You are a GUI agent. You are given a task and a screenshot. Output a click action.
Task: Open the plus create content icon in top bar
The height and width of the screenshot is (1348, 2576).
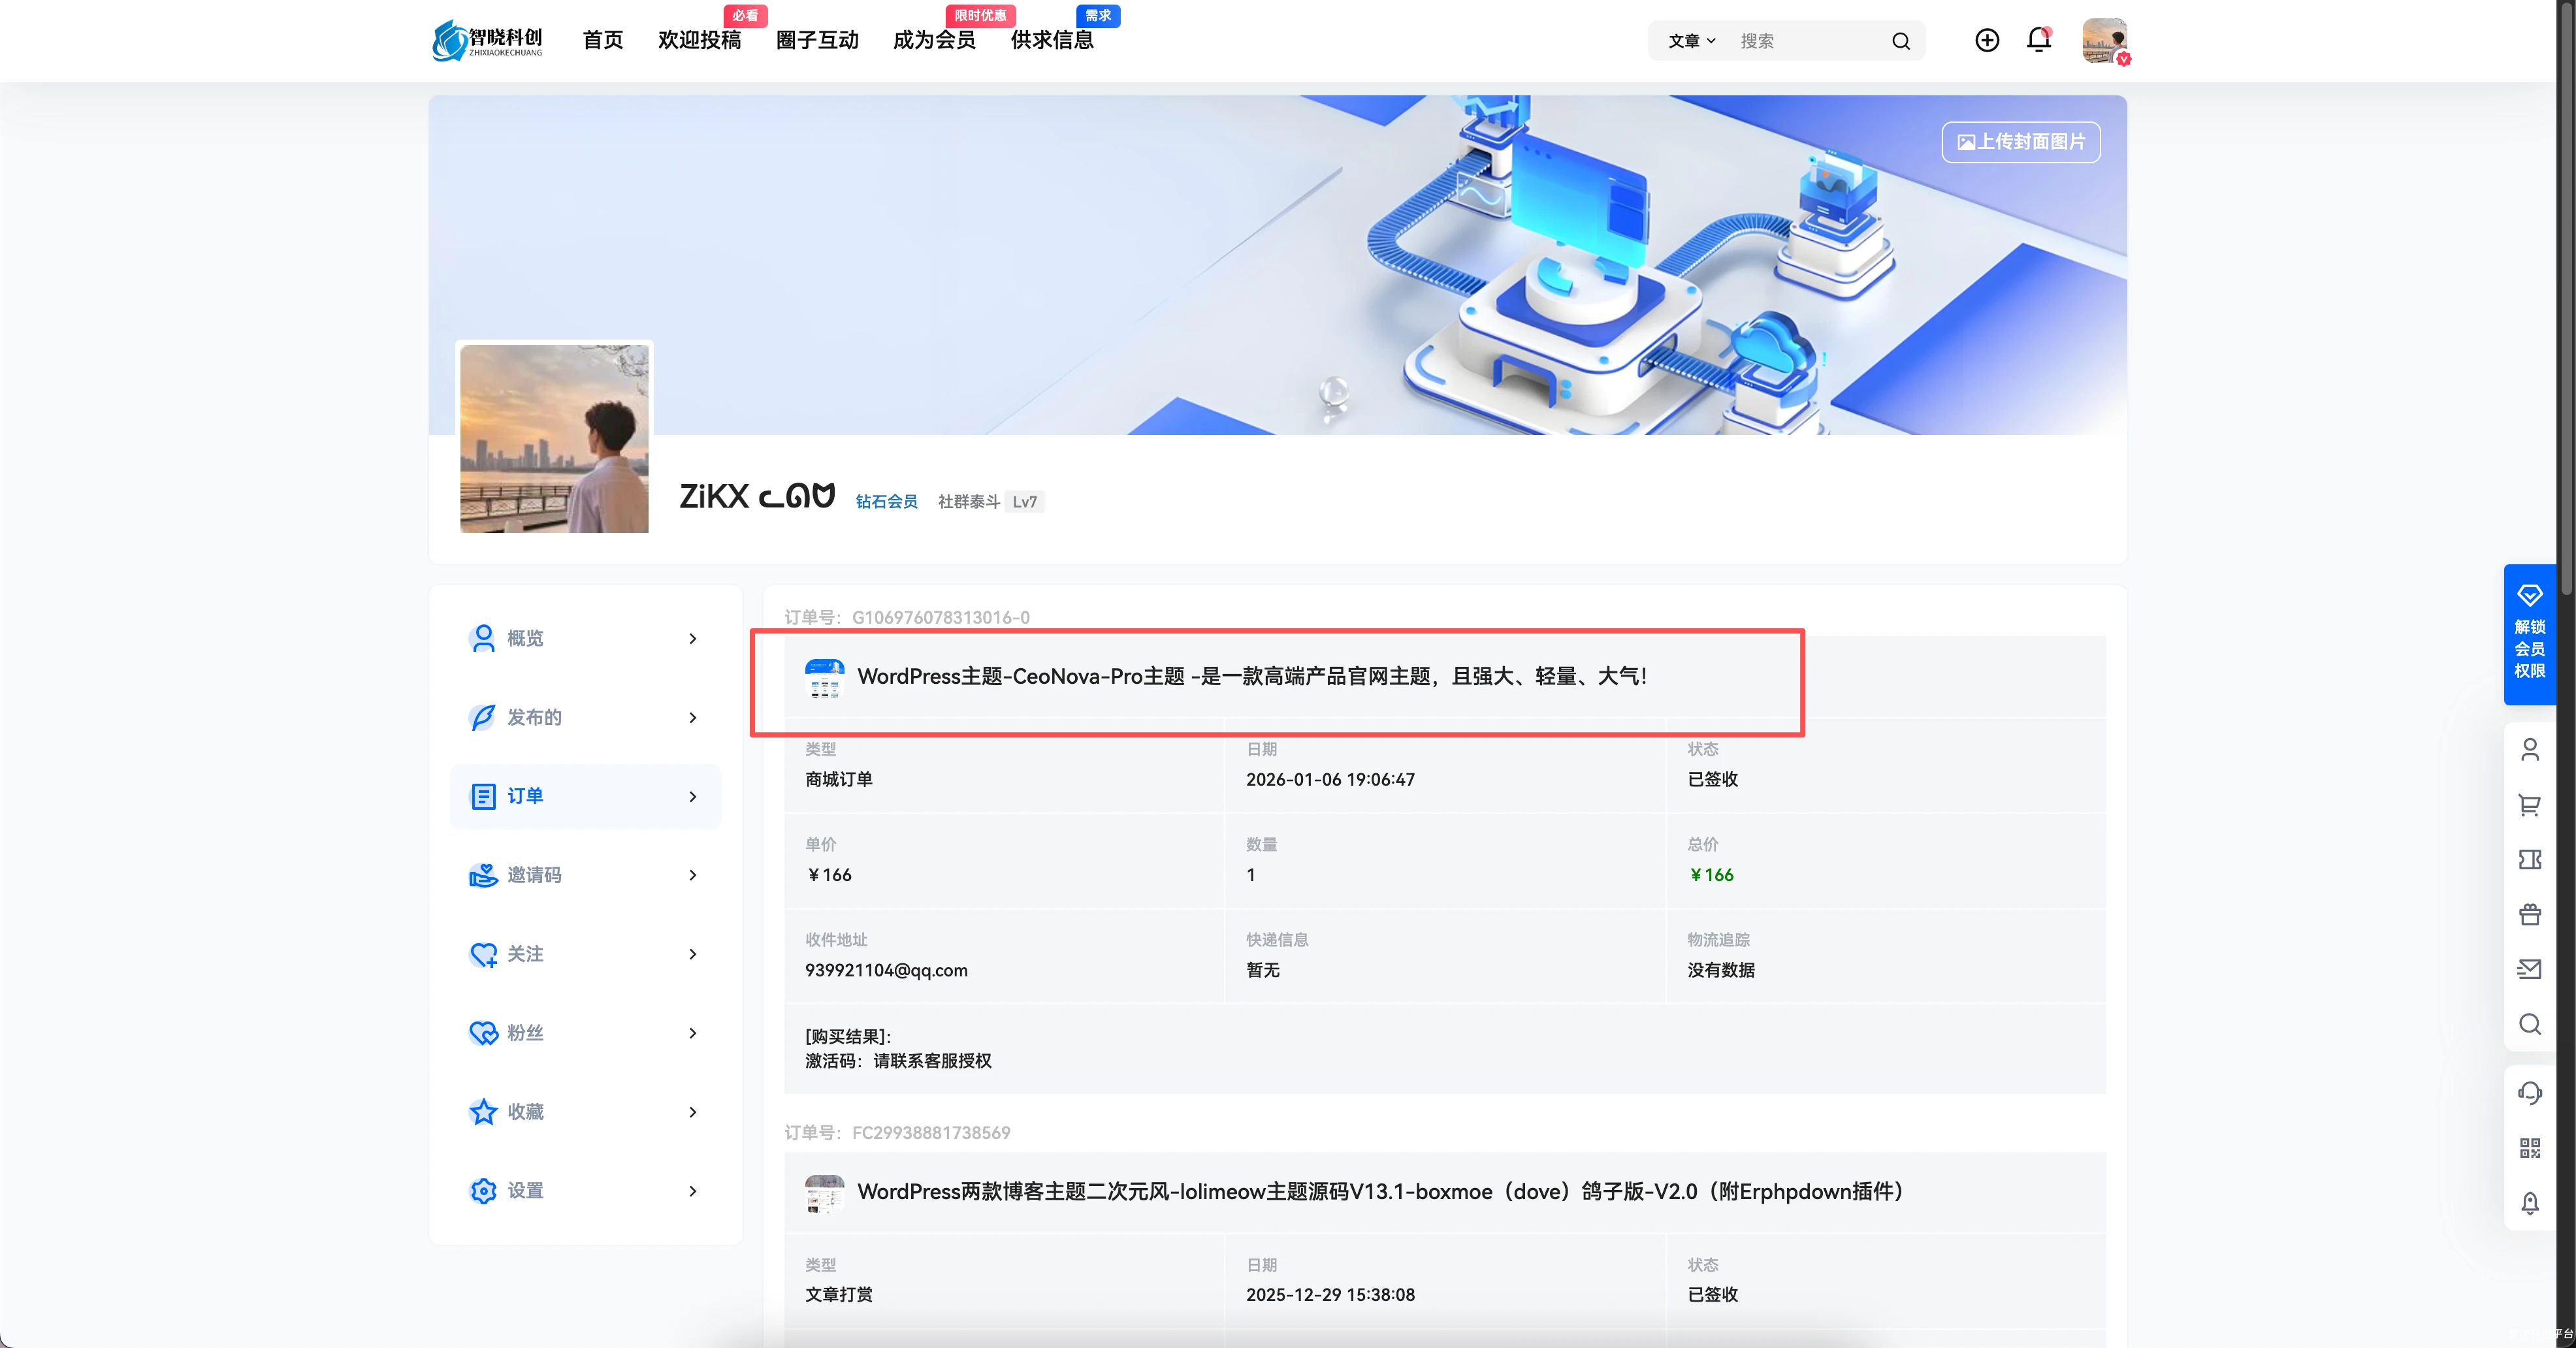tap(1987, 40)
